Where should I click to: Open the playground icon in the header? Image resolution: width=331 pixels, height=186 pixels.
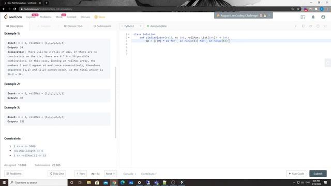tap(303, 17)
